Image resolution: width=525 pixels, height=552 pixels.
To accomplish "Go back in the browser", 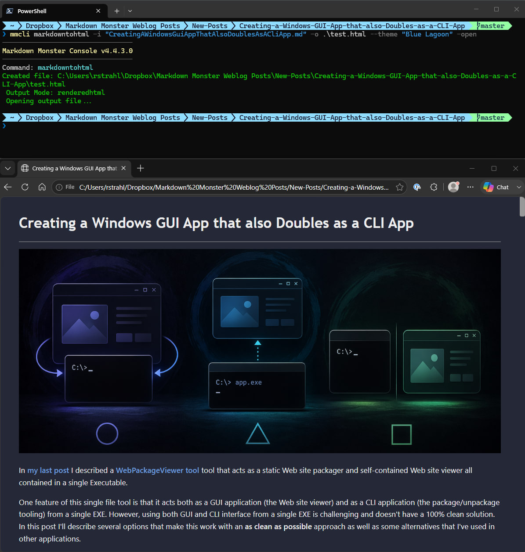I will 8,187.
